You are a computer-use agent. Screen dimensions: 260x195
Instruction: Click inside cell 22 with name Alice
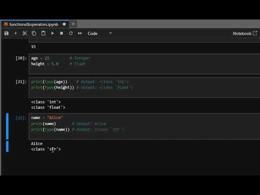pos(145,126)
